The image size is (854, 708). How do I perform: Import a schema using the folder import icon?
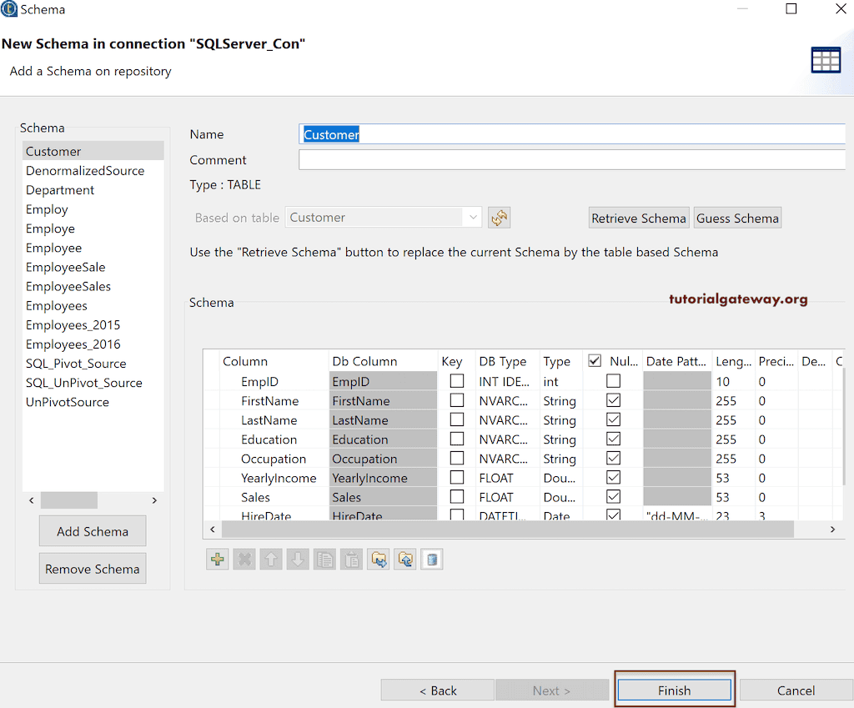(x=404, y=559)
